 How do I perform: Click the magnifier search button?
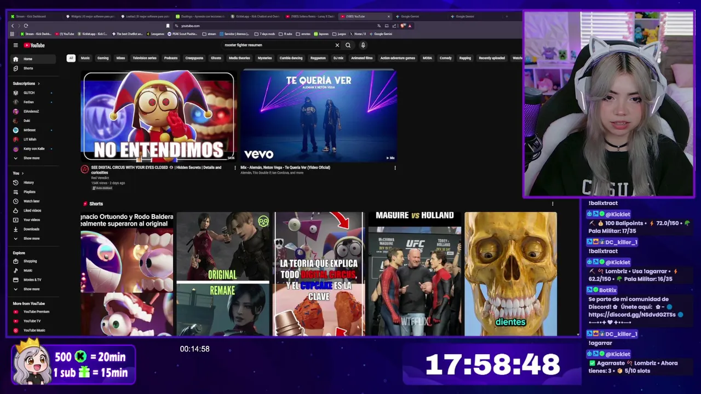click(x=348, y=45)
